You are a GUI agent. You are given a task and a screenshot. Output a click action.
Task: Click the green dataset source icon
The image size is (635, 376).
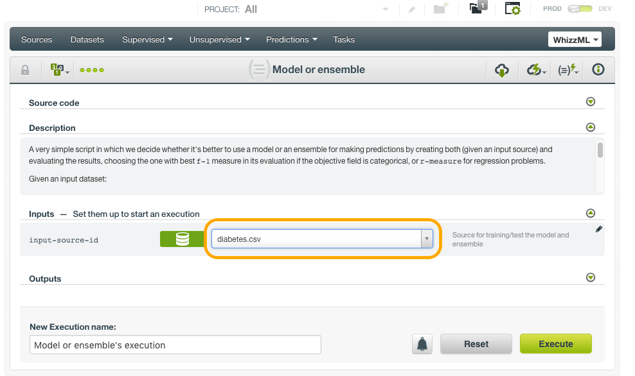(182, 238)
